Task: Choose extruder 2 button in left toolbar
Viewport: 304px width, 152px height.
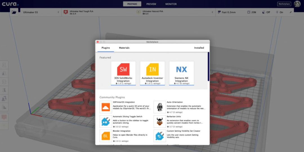Action: (4, 126)
